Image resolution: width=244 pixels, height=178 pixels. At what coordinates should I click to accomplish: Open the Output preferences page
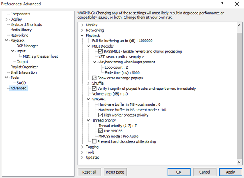coord(22,61)
